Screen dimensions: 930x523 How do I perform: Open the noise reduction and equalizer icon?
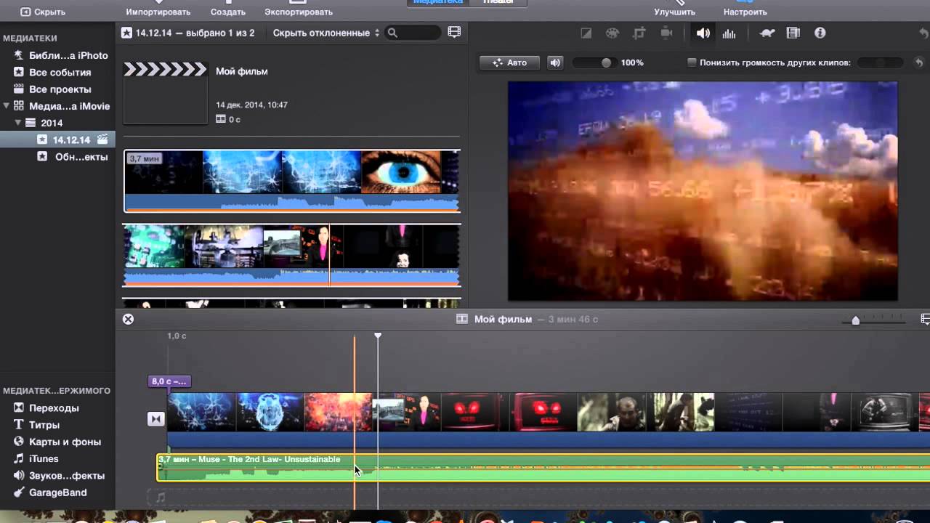729,33
